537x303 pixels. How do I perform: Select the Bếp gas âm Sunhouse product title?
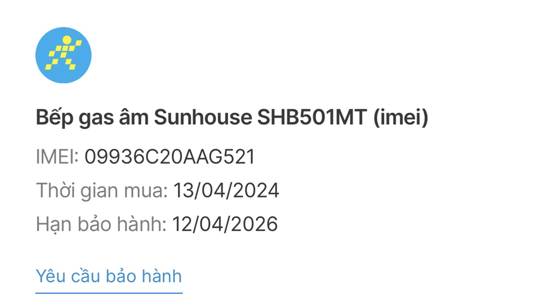tap(232, 118)
